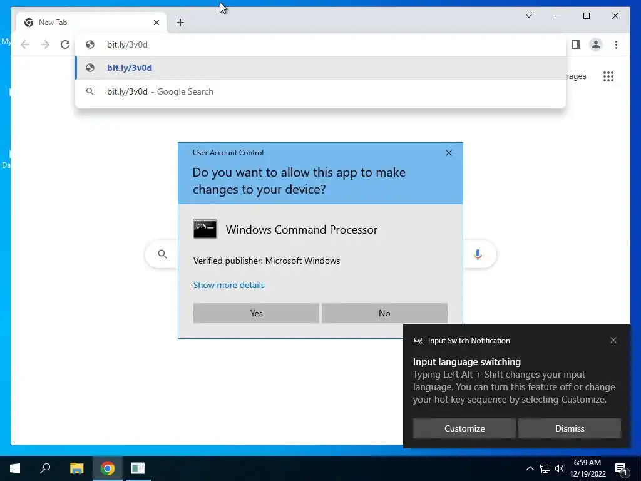Click the Images link on the Google page
The image size is (641, 481).
click(576, 76)
